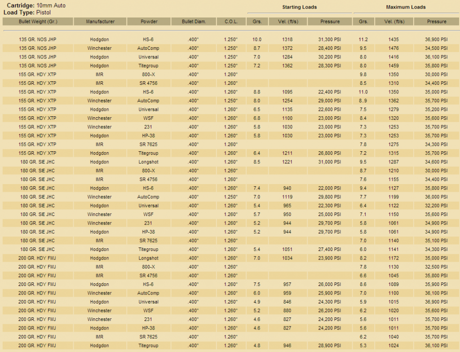
Task: Click AutoComp powder in the 200 GR. HDY FMJ row
Action: click(148, 293)
